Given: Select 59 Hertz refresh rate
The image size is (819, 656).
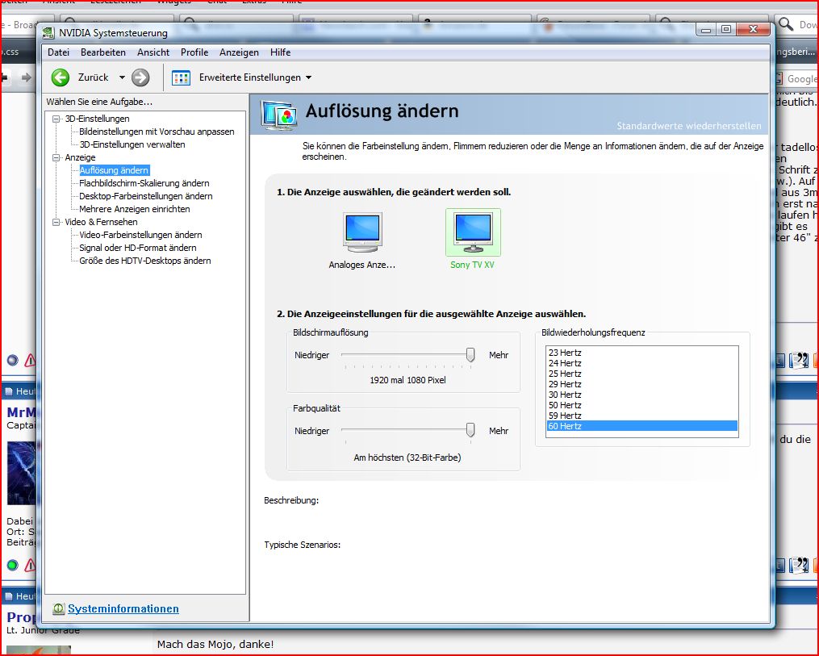Looking at the screenshot, I should (x=642, y=416).
